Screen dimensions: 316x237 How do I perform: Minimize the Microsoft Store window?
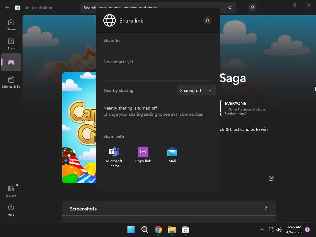coord(281,5)
